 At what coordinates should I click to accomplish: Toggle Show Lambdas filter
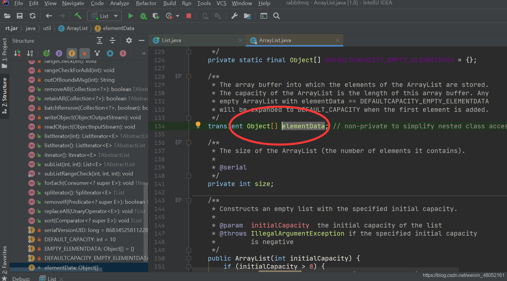[x=123, y=53]
